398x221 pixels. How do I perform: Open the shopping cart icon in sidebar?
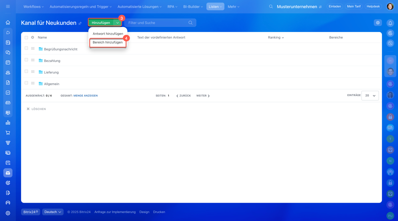tap(8, 133)
